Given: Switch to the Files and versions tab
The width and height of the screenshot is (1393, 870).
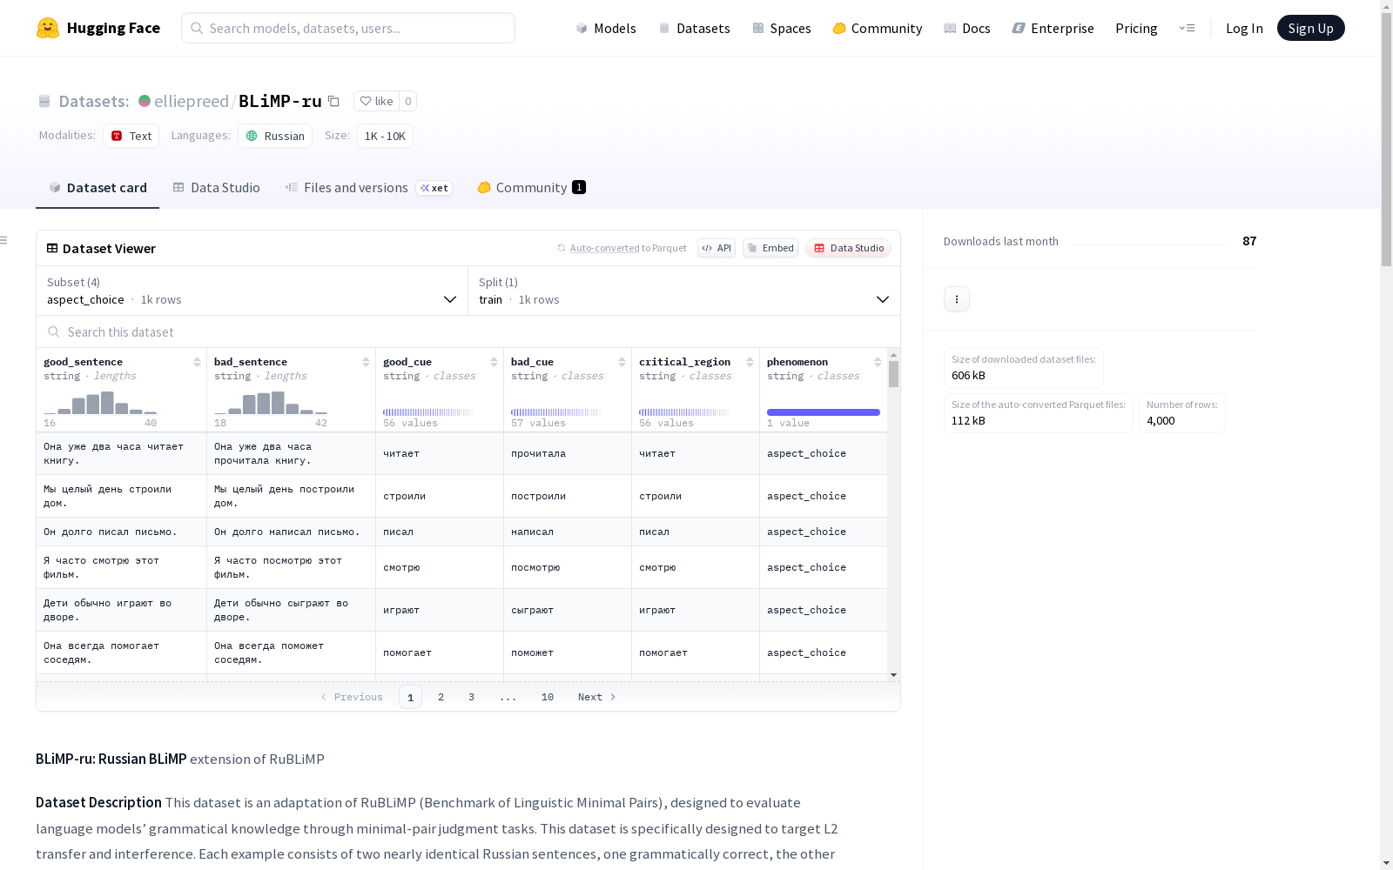Looking at the screenshot, I should point(368,188).
